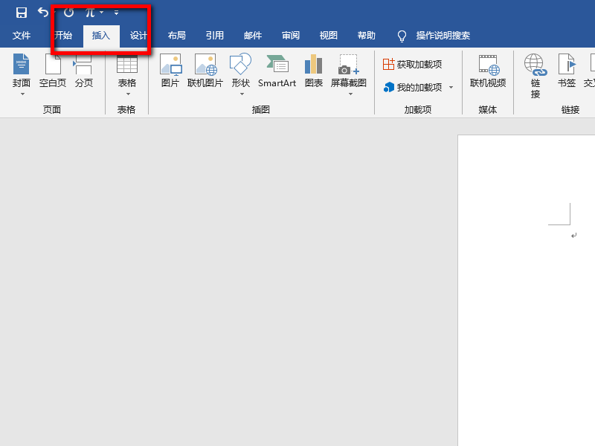Insert a 图片 picture from device
This screenshot has width=595, height=446.
[x=170, y=71]
